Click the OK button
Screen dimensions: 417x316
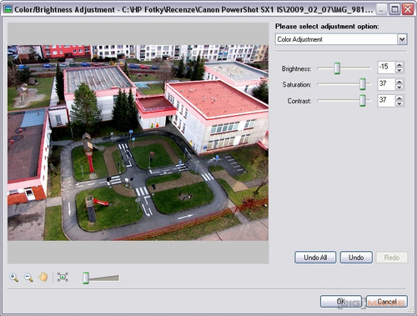pyautogui.click(x=341, y=301)
